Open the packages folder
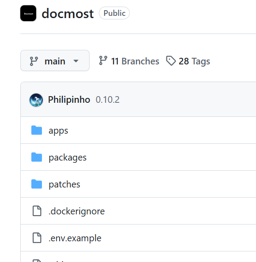256x262 pixels. tap(68, 157)
